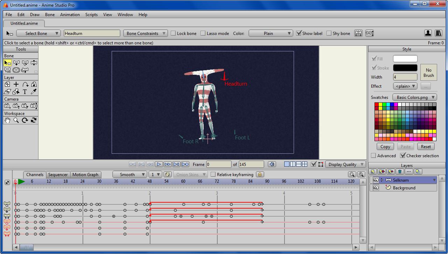Open the Display Quality dropdown
Viewport: 448px width, 254px height.
tap(345, 164)
